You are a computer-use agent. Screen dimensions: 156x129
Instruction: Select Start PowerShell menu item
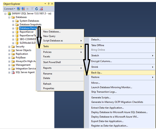tap(60, 62)
